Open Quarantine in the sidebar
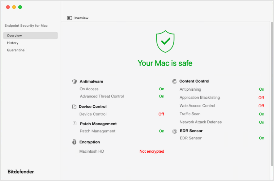 16,50
